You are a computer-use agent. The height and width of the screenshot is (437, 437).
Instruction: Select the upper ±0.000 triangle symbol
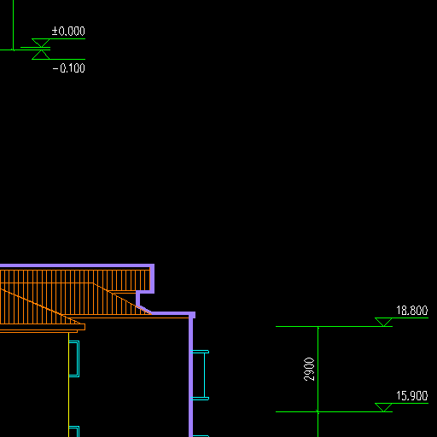(x=41, y=43)
